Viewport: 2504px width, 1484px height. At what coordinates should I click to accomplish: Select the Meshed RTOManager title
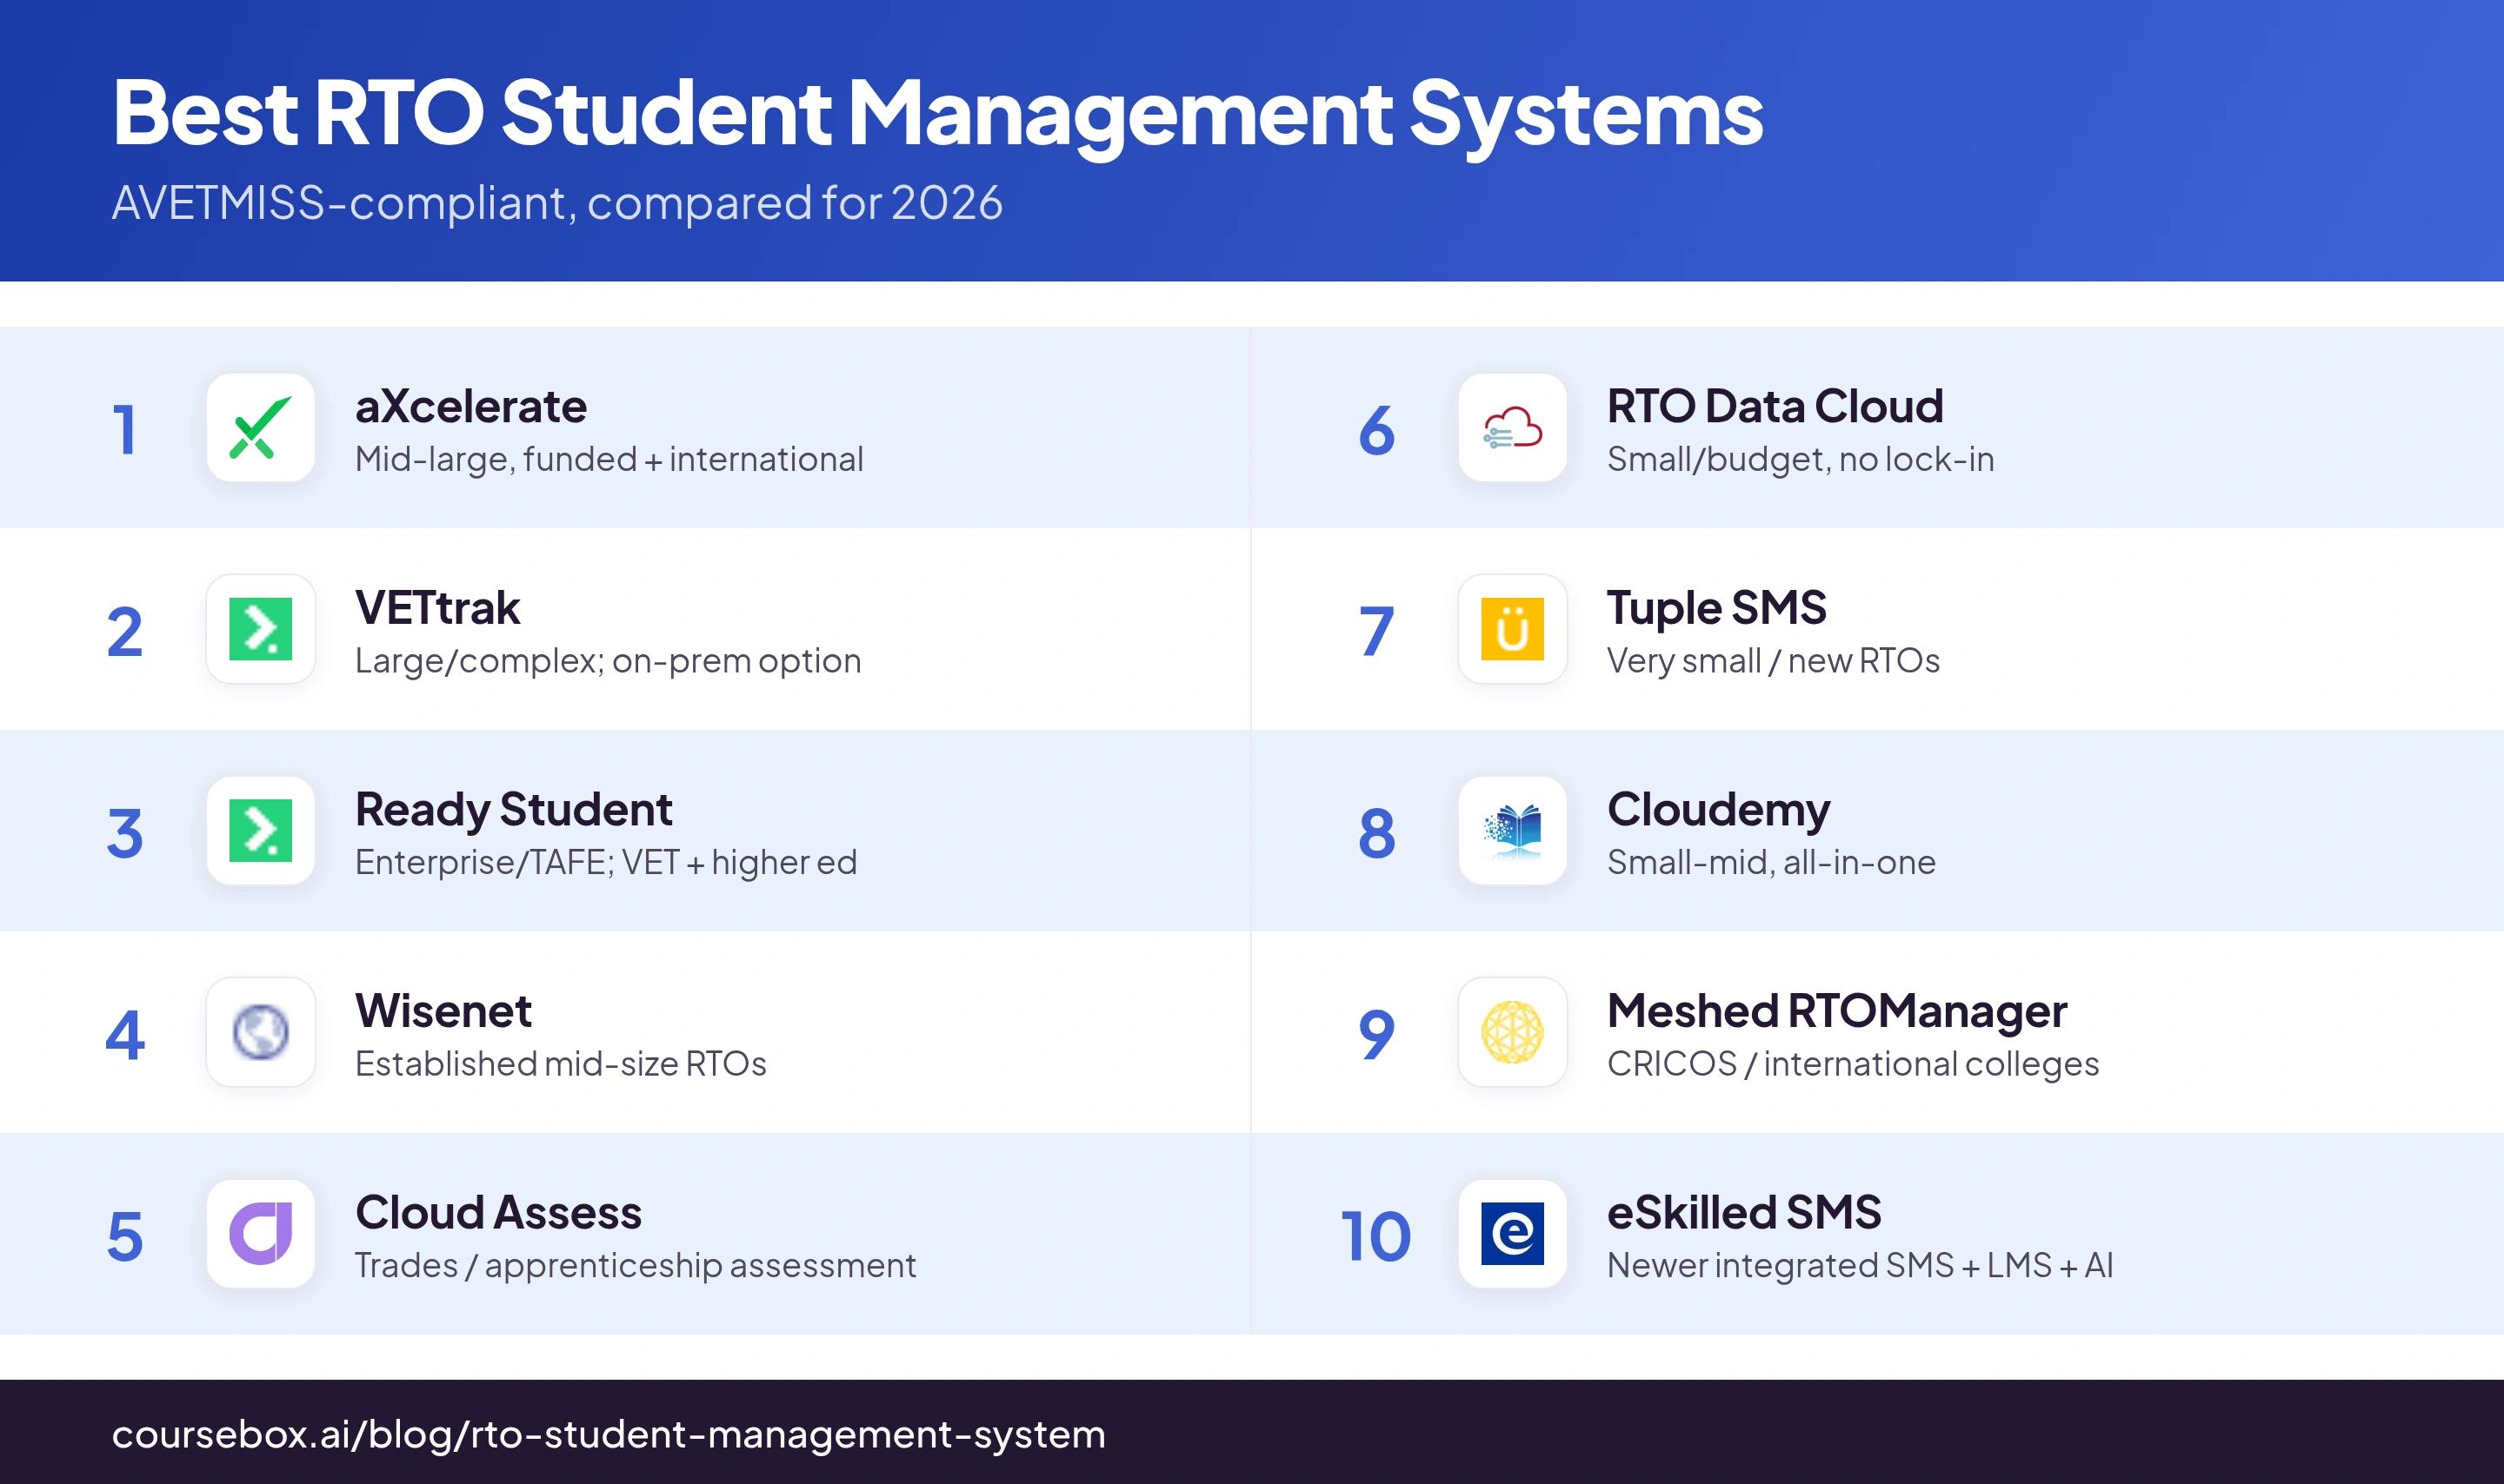(x=1837, y=1011)
